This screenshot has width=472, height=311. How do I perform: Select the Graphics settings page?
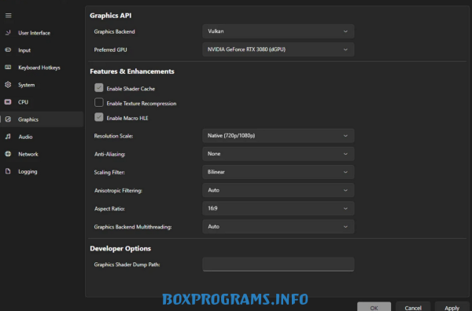pyautogui.click(x=42, y=119)
